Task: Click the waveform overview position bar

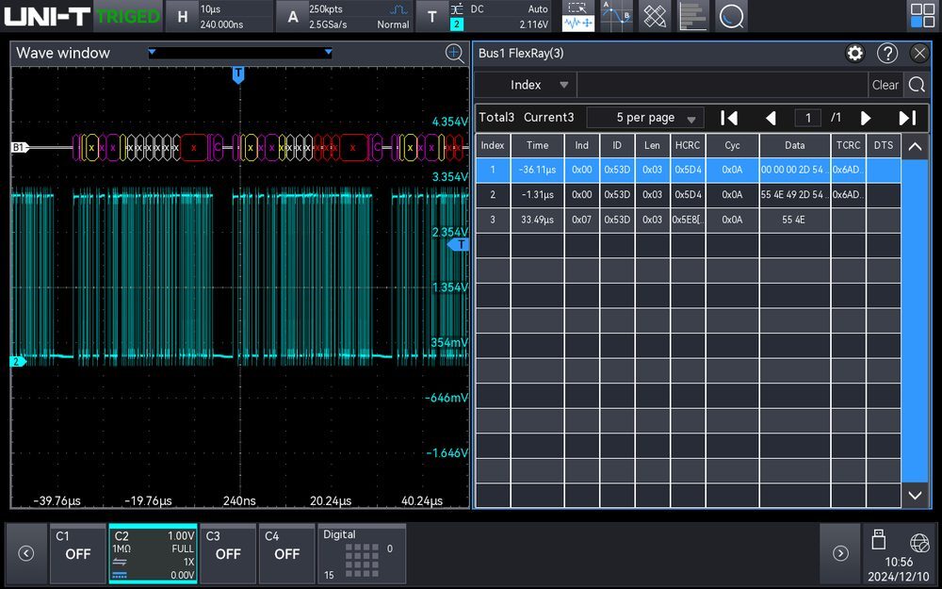Action: coord(239,53)
